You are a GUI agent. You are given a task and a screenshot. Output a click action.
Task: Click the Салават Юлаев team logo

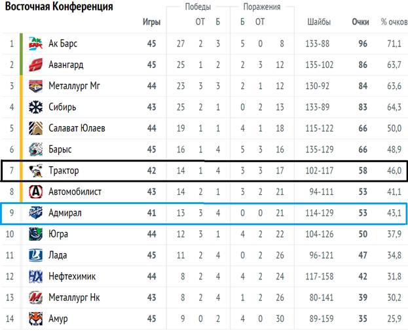click(x=35, y=128)
